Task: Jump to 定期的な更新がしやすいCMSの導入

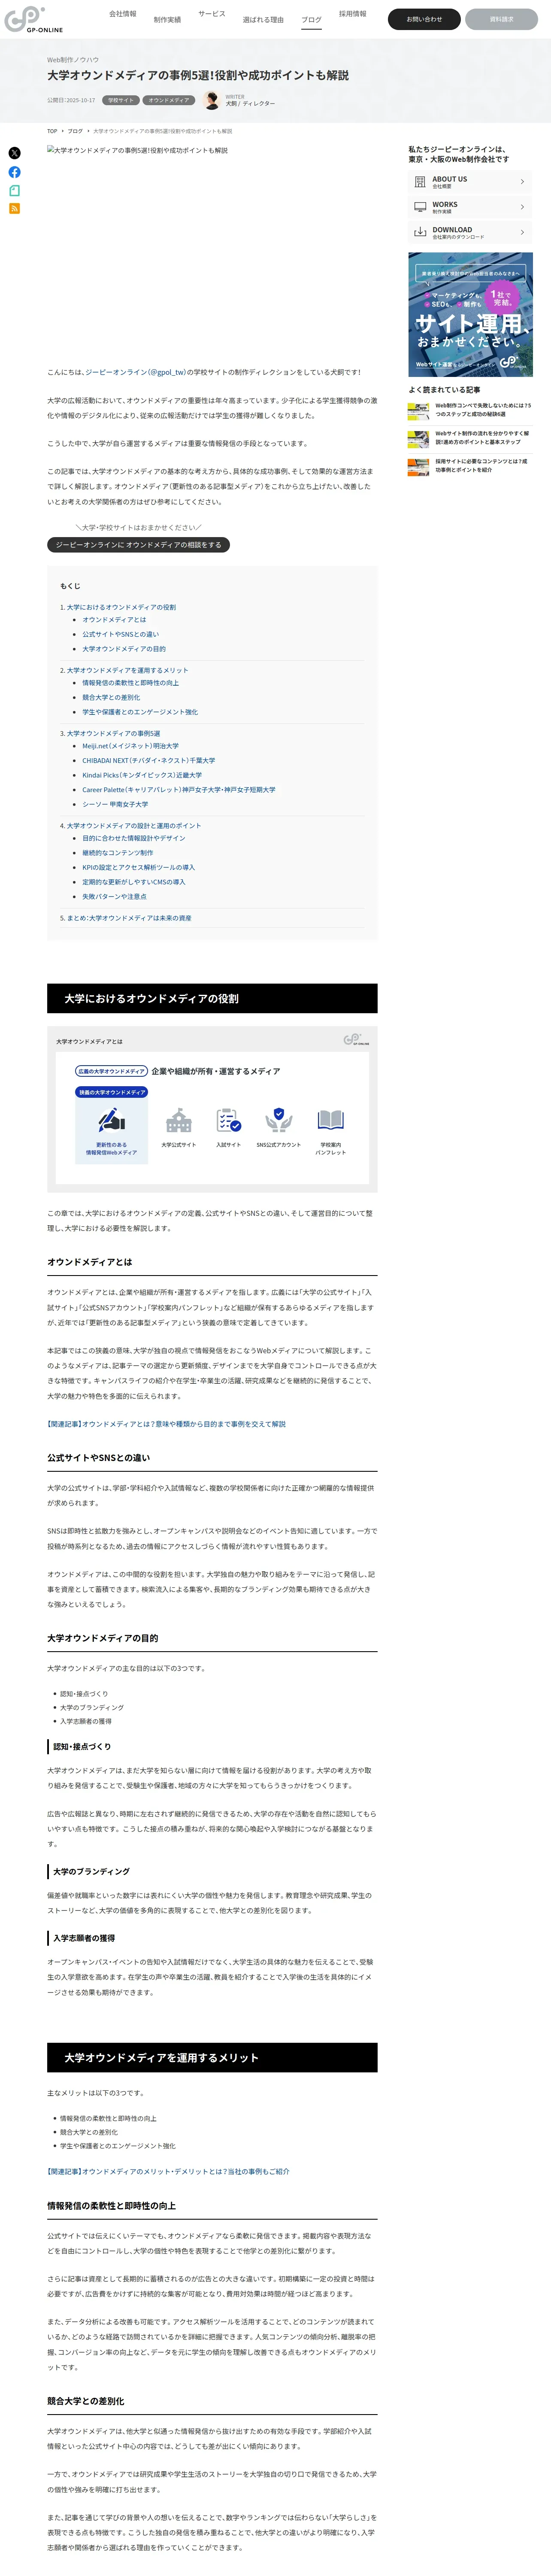Action: click(133, 882)
